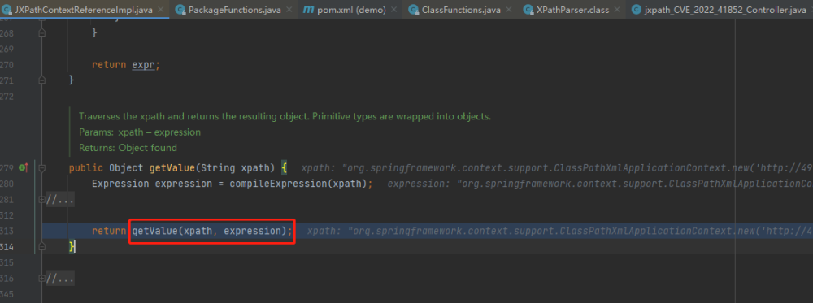Close the ClassFunctions.java tab
813x303 pixels.
pos(509,10)
